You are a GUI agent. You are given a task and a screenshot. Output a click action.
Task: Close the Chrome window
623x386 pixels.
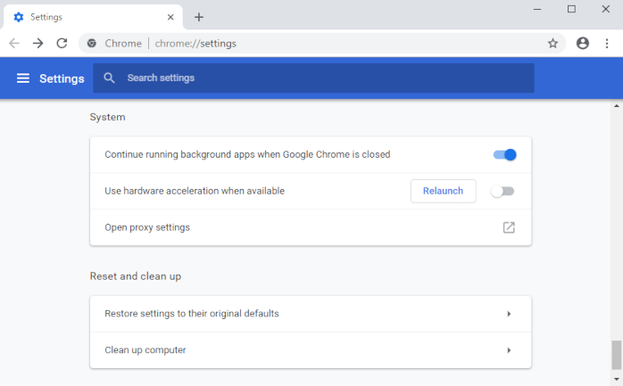coord(605,9)
